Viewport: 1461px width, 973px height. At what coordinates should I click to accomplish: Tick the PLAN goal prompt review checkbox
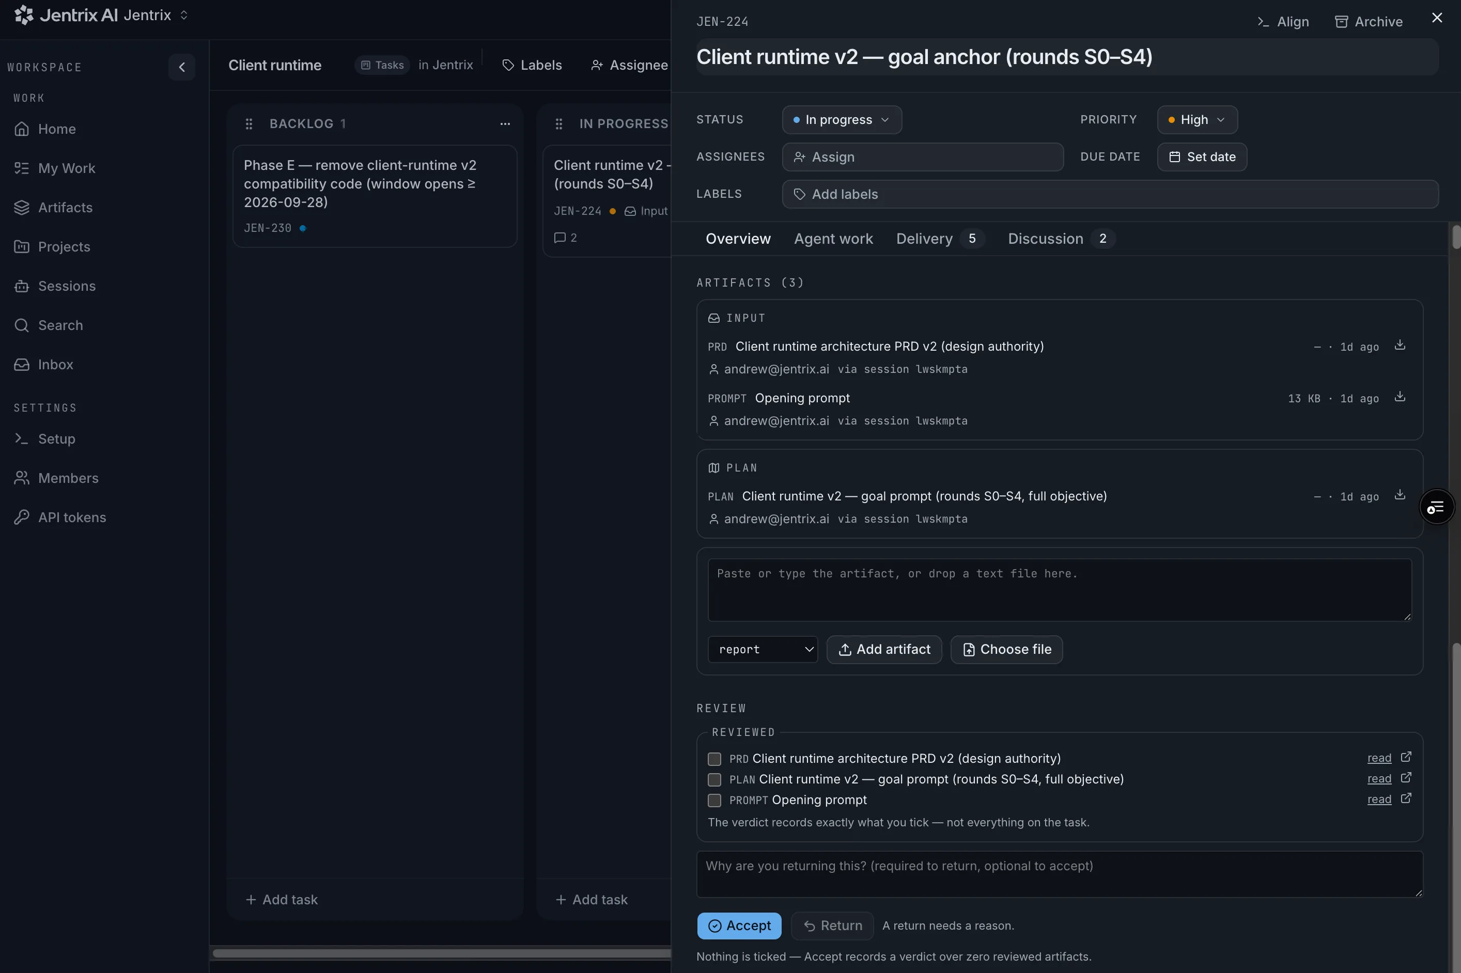(x=714, y=780)
